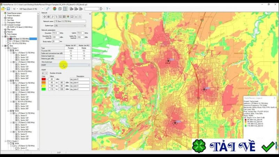The width and height of the screenshot is (279, 157).
Task: Collapse the BS03 tree node
Action: [x=8, y=111]
